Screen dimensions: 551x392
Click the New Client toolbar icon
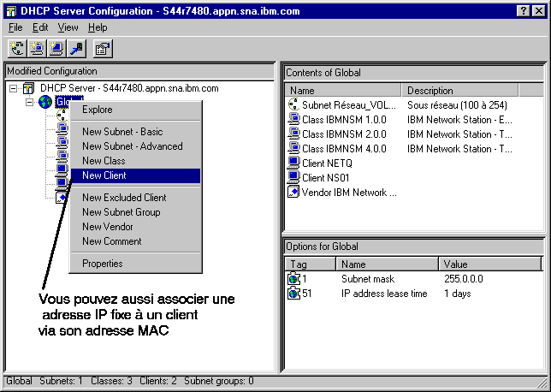56,49
